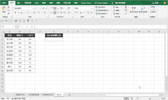Click the Insert cells button

coord(116,7)
